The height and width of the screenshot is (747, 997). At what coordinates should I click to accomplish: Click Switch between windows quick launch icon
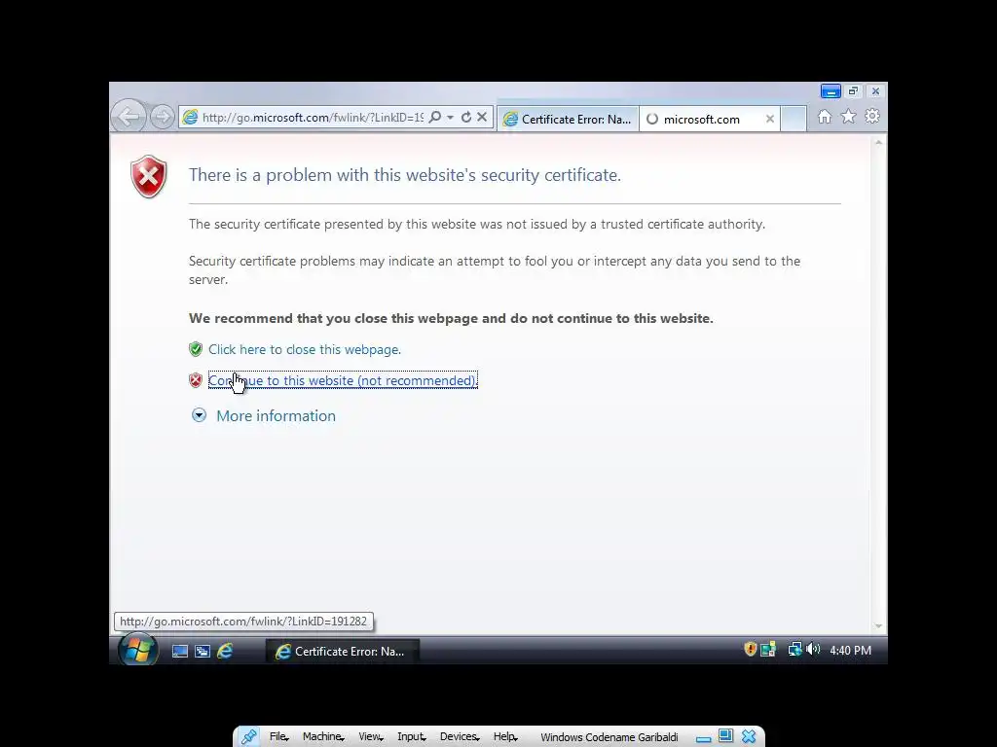coord(203,651)
